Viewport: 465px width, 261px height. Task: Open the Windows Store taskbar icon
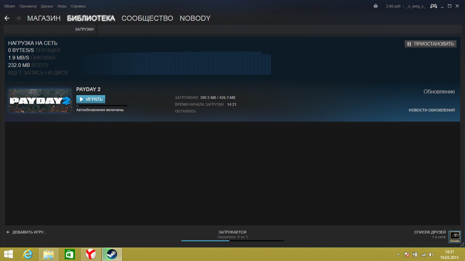[69, 254]
